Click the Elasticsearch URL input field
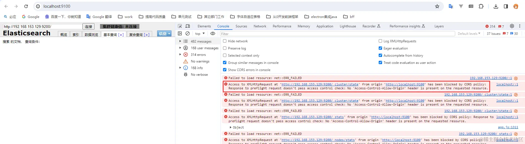 click(43, 27)
